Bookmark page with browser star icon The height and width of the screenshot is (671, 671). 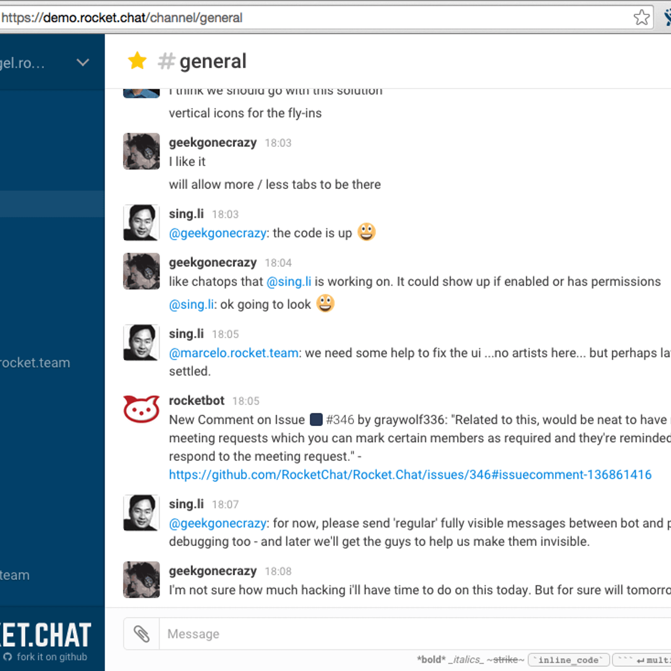pos(641,18)
